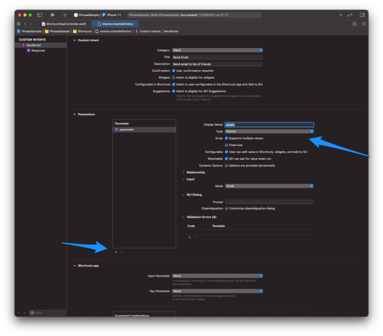This screenshot has height=336, width=383.
Task: Remove intent with sidebar minus button
Action: click(25, 313)
